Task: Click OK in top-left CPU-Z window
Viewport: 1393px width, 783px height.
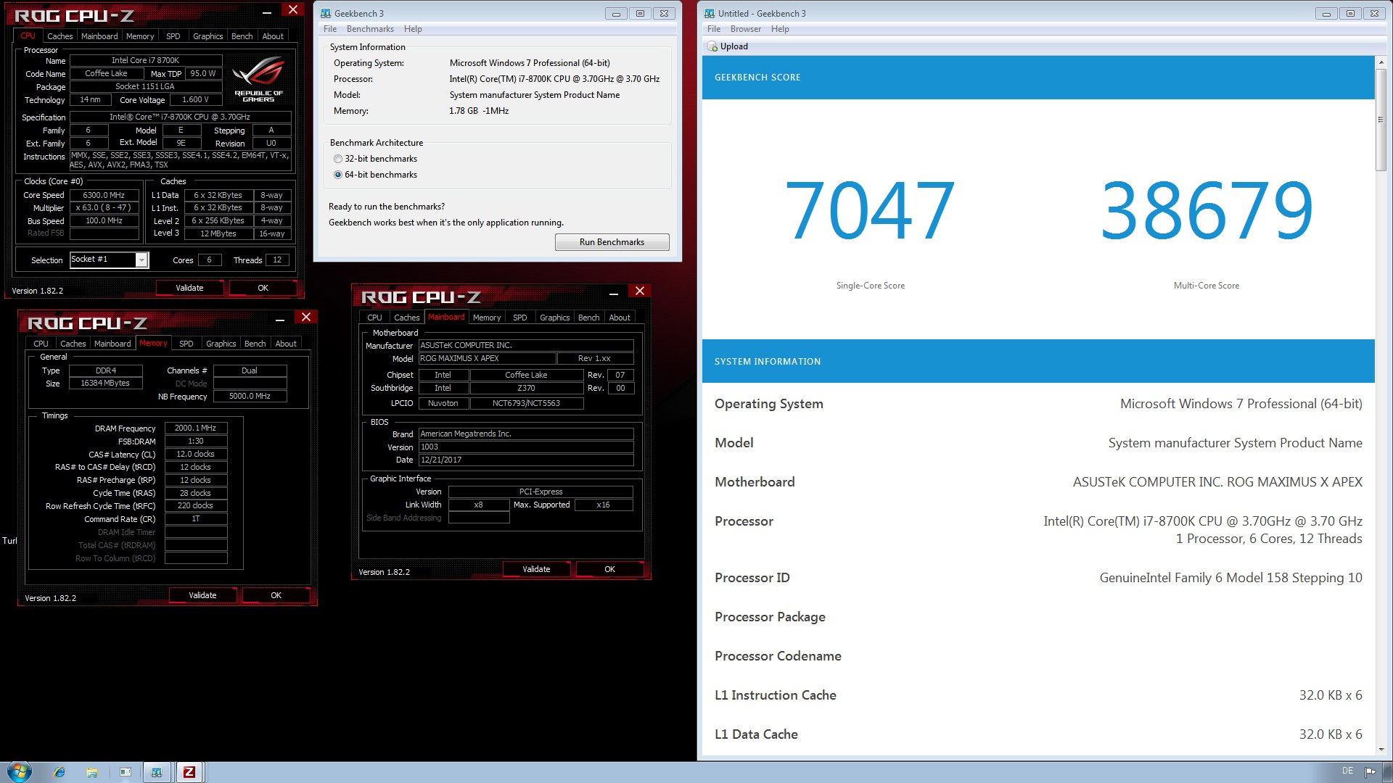Action: tap(263, 288)
